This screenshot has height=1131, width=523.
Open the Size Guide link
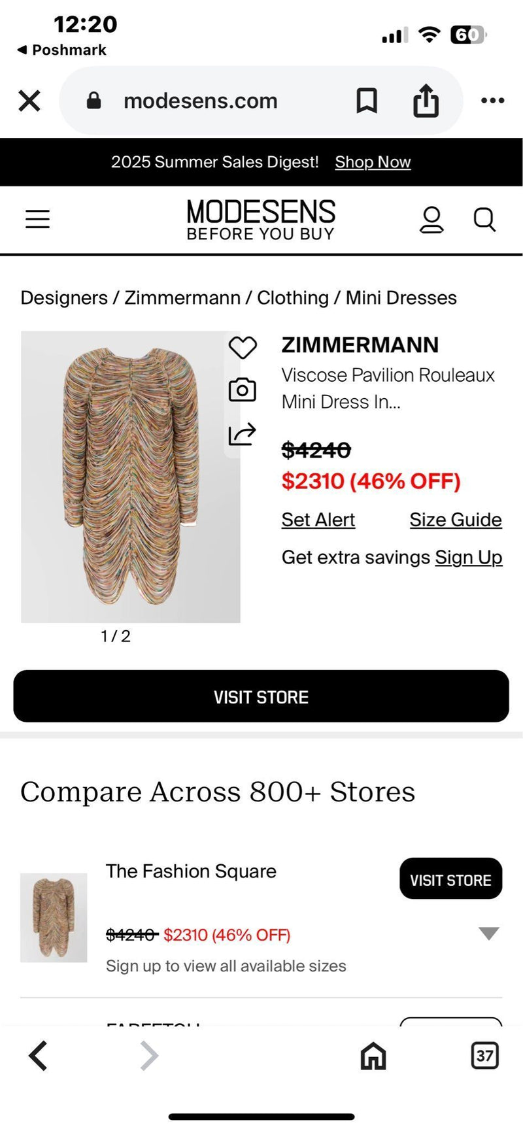point(456,520)
